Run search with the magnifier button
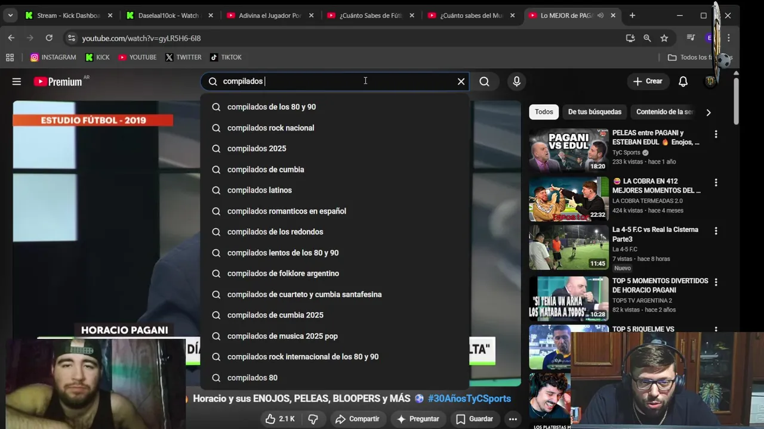 tap(485, 82)
